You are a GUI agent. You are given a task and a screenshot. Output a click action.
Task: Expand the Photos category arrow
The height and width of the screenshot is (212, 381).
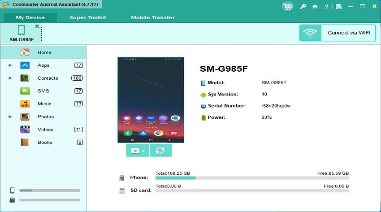10,117
